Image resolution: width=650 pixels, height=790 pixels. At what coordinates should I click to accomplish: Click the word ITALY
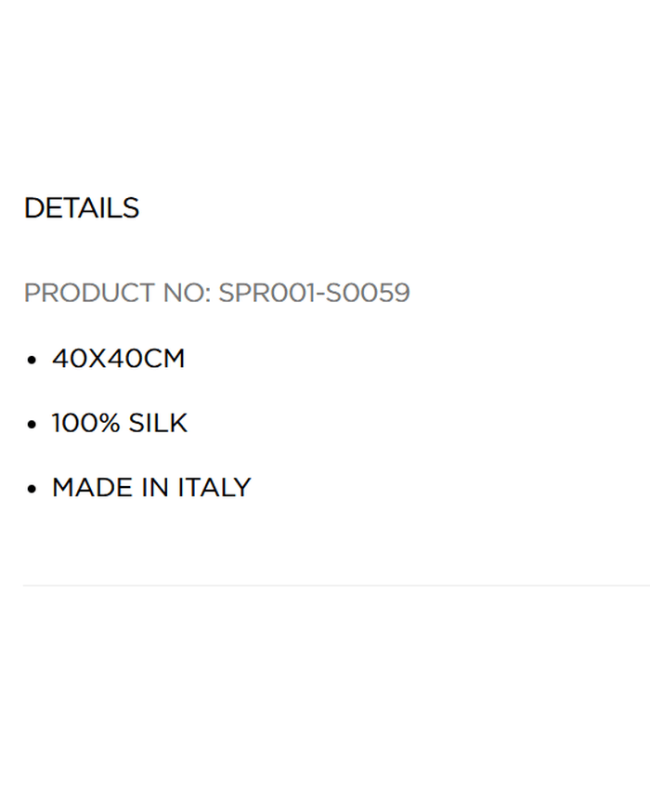pos(214,488)
